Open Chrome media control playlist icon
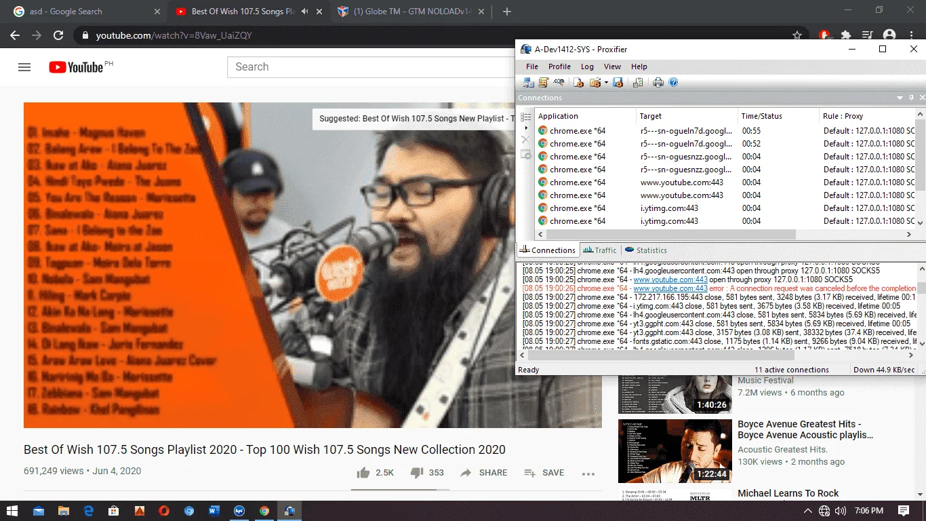The image size is (926, 521). (x=868, y=35)
